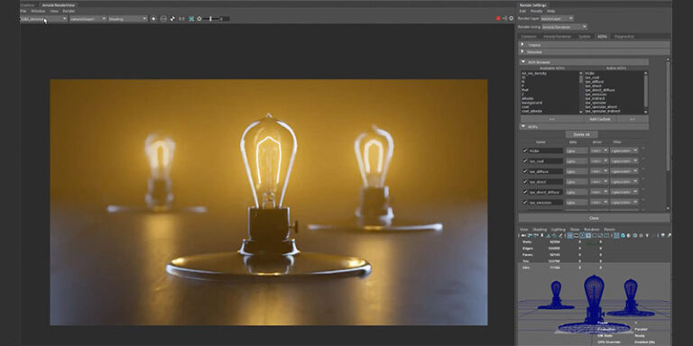The width and height of the screenshot is (693, 346).
Task: Open Render menu in Arnold RenderView
Action: (x=69, y=11)
